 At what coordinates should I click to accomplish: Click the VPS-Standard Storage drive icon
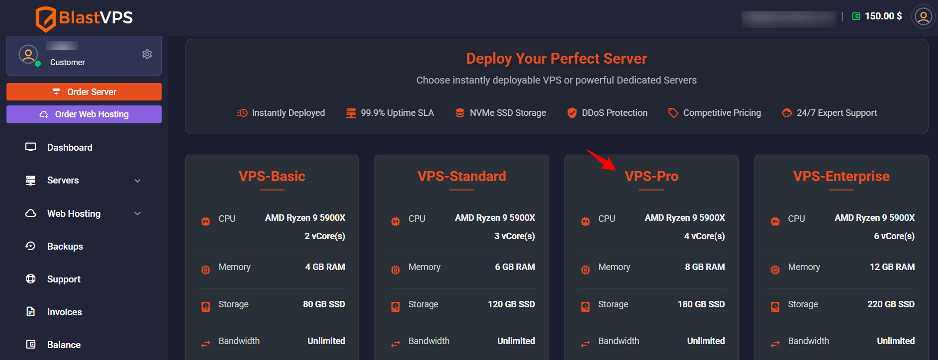tap(395, 307)
